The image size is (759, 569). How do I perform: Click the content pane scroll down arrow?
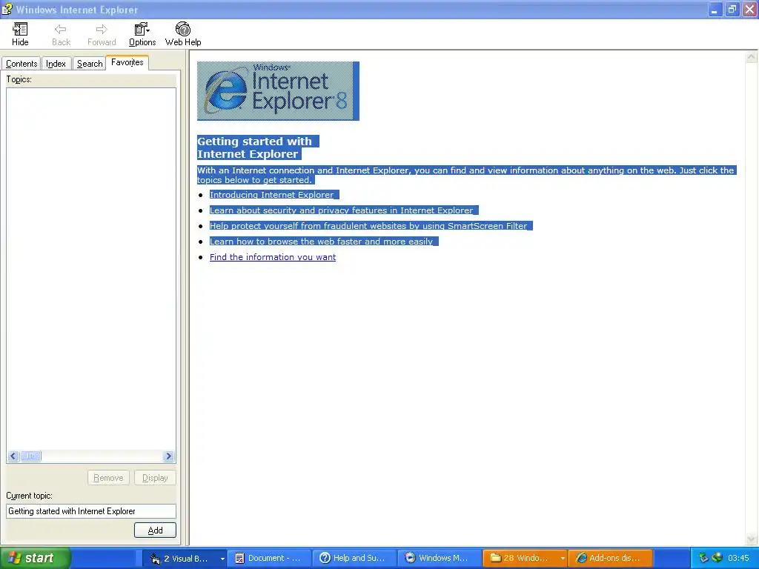[x=752, y=539]
